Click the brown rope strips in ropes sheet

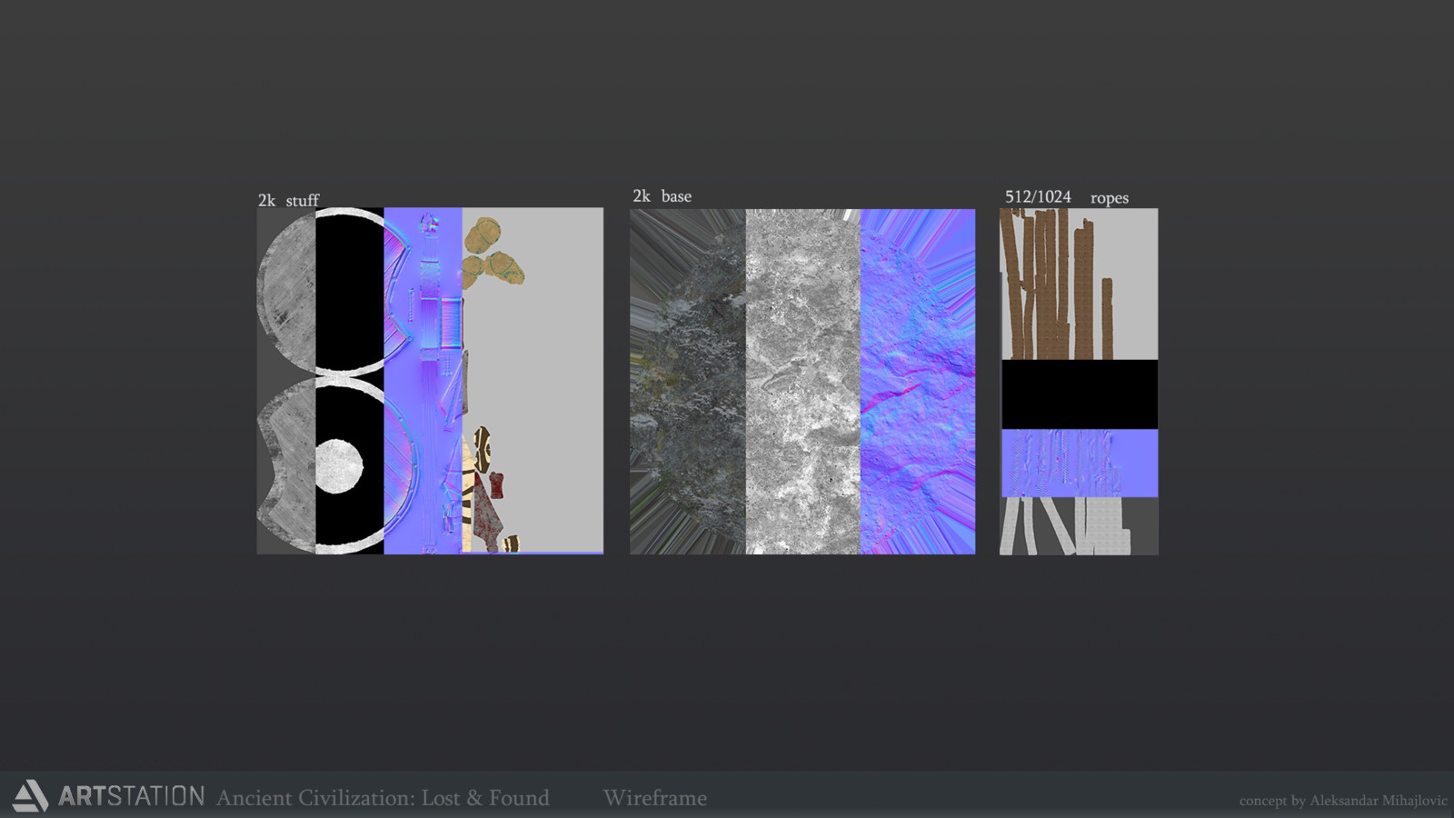1057,284
